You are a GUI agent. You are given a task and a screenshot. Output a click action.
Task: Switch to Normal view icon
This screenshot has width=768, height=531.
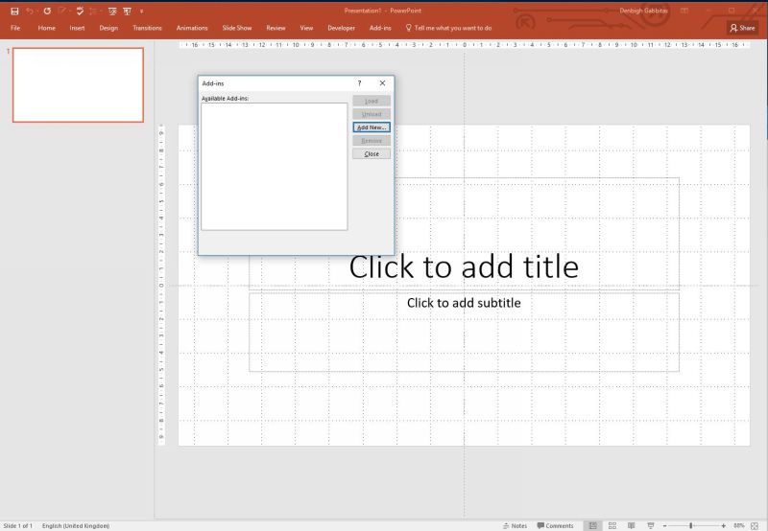pos(592,525)
